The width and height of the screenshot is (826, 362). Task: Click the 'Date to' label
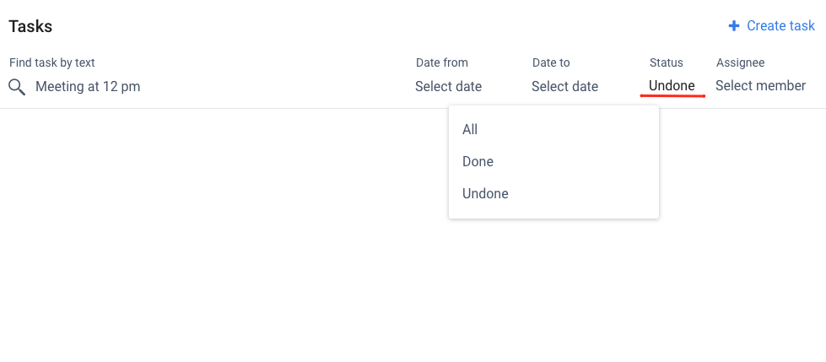(551, 62)
